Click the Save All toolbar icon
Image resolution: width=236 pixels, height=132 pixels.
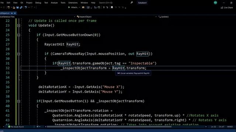click(x=21, y=7)
